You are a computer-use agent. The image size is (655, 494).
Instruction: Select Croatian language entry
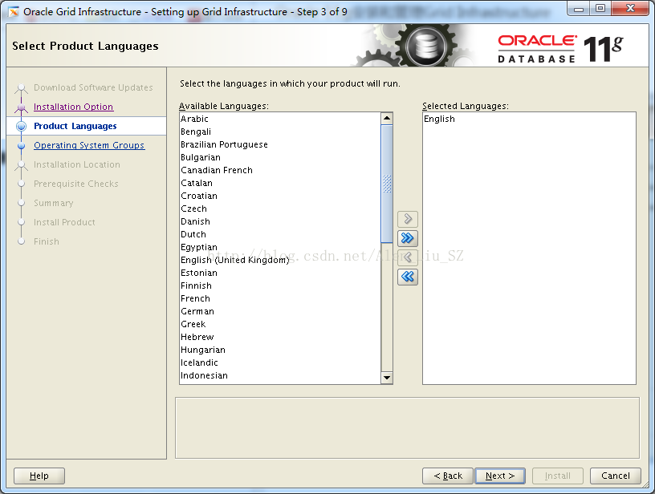280,196
